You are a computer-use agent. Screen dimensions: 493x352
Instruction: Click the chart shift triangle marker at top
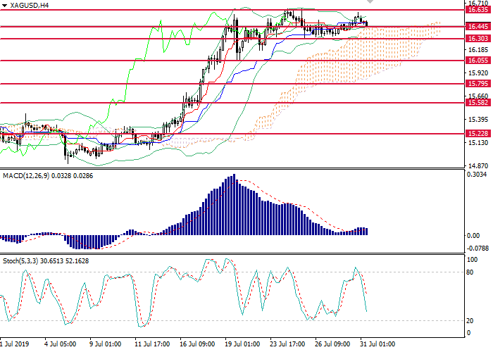click(370, 1)
